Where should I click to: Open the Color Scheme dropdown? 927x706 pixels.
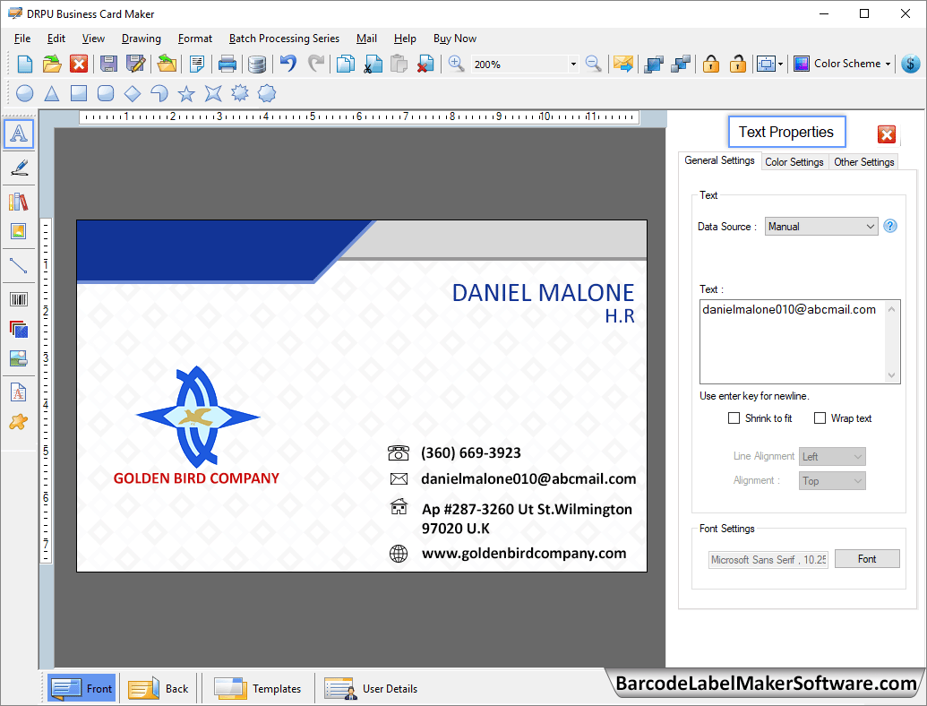pyautogui.click(x=852, y=64)
